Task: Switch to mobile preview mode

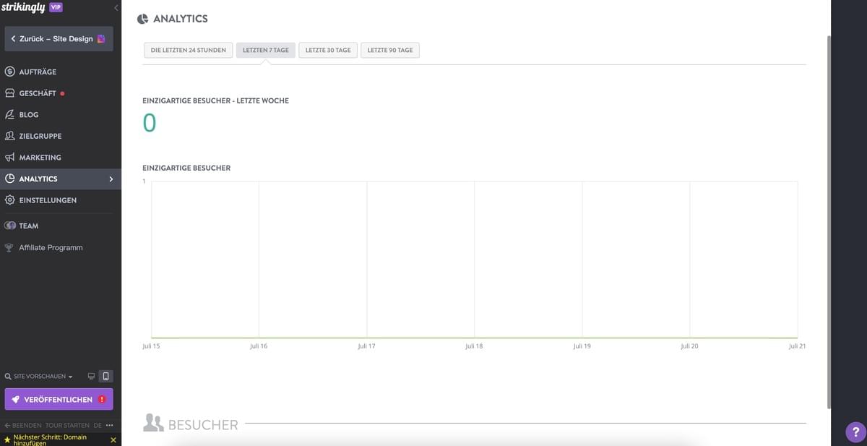Action: [x=105, y=376]
